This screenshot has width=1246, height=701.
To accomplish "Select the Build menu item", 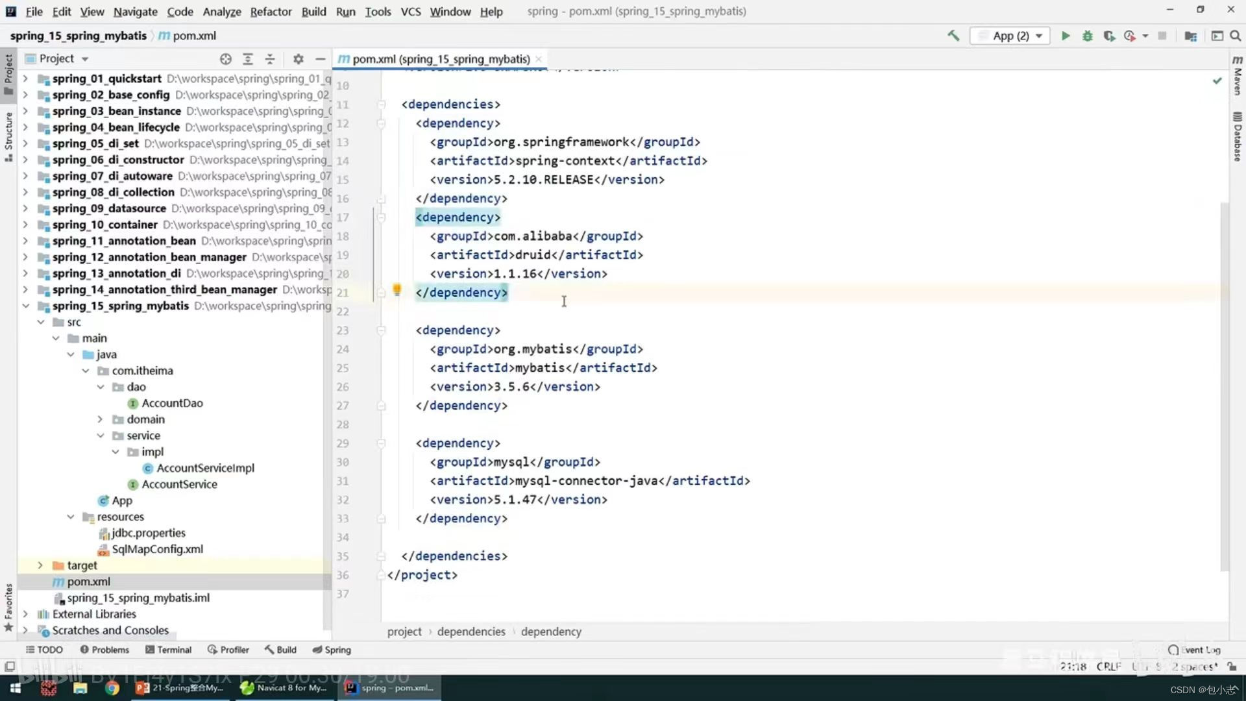I will [314, 11].
